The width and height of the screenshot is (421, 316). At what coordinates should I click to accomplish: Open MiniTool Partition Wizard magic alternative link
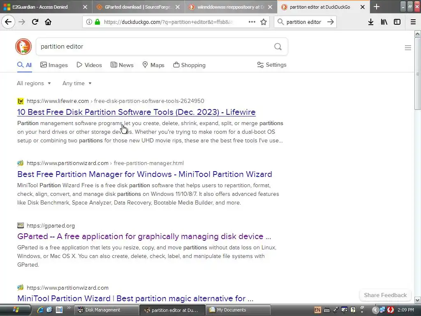tap(135, 299)
